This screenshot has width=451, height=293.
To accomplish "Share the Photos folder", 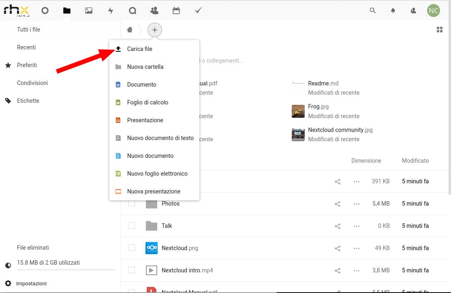I will point(338,204).
